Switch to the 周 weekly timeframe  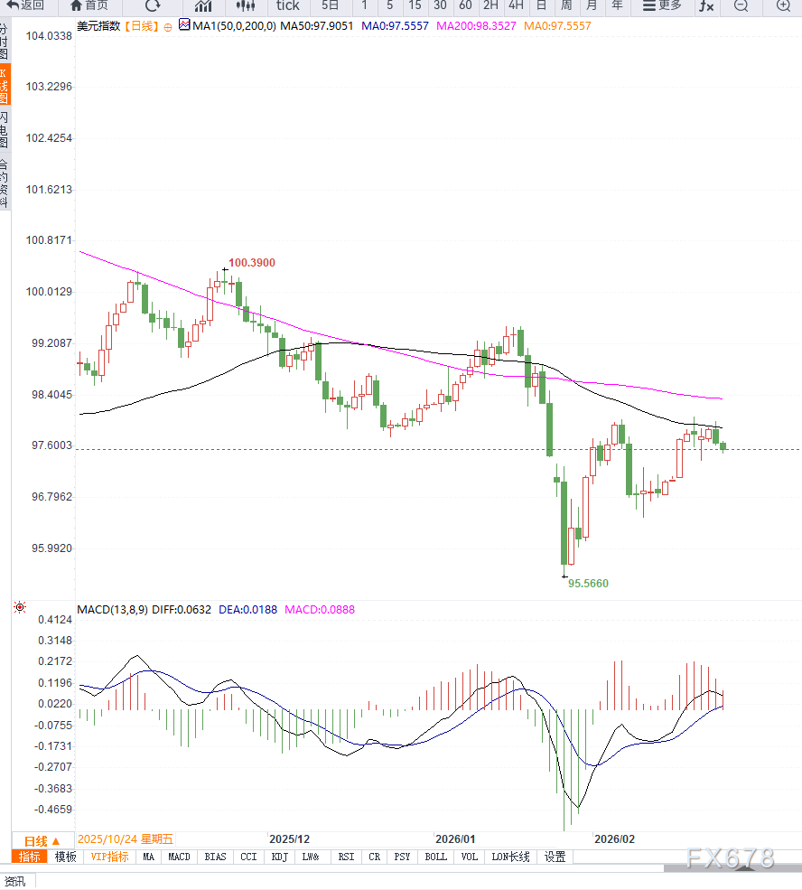point(565,5)
